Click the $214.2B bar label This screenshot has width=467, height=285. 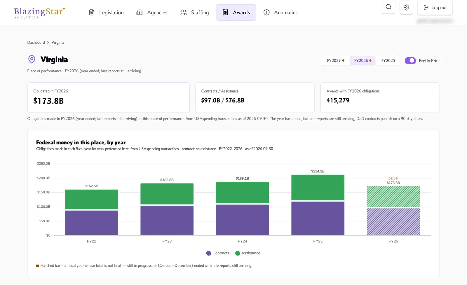tap(318, 171)
